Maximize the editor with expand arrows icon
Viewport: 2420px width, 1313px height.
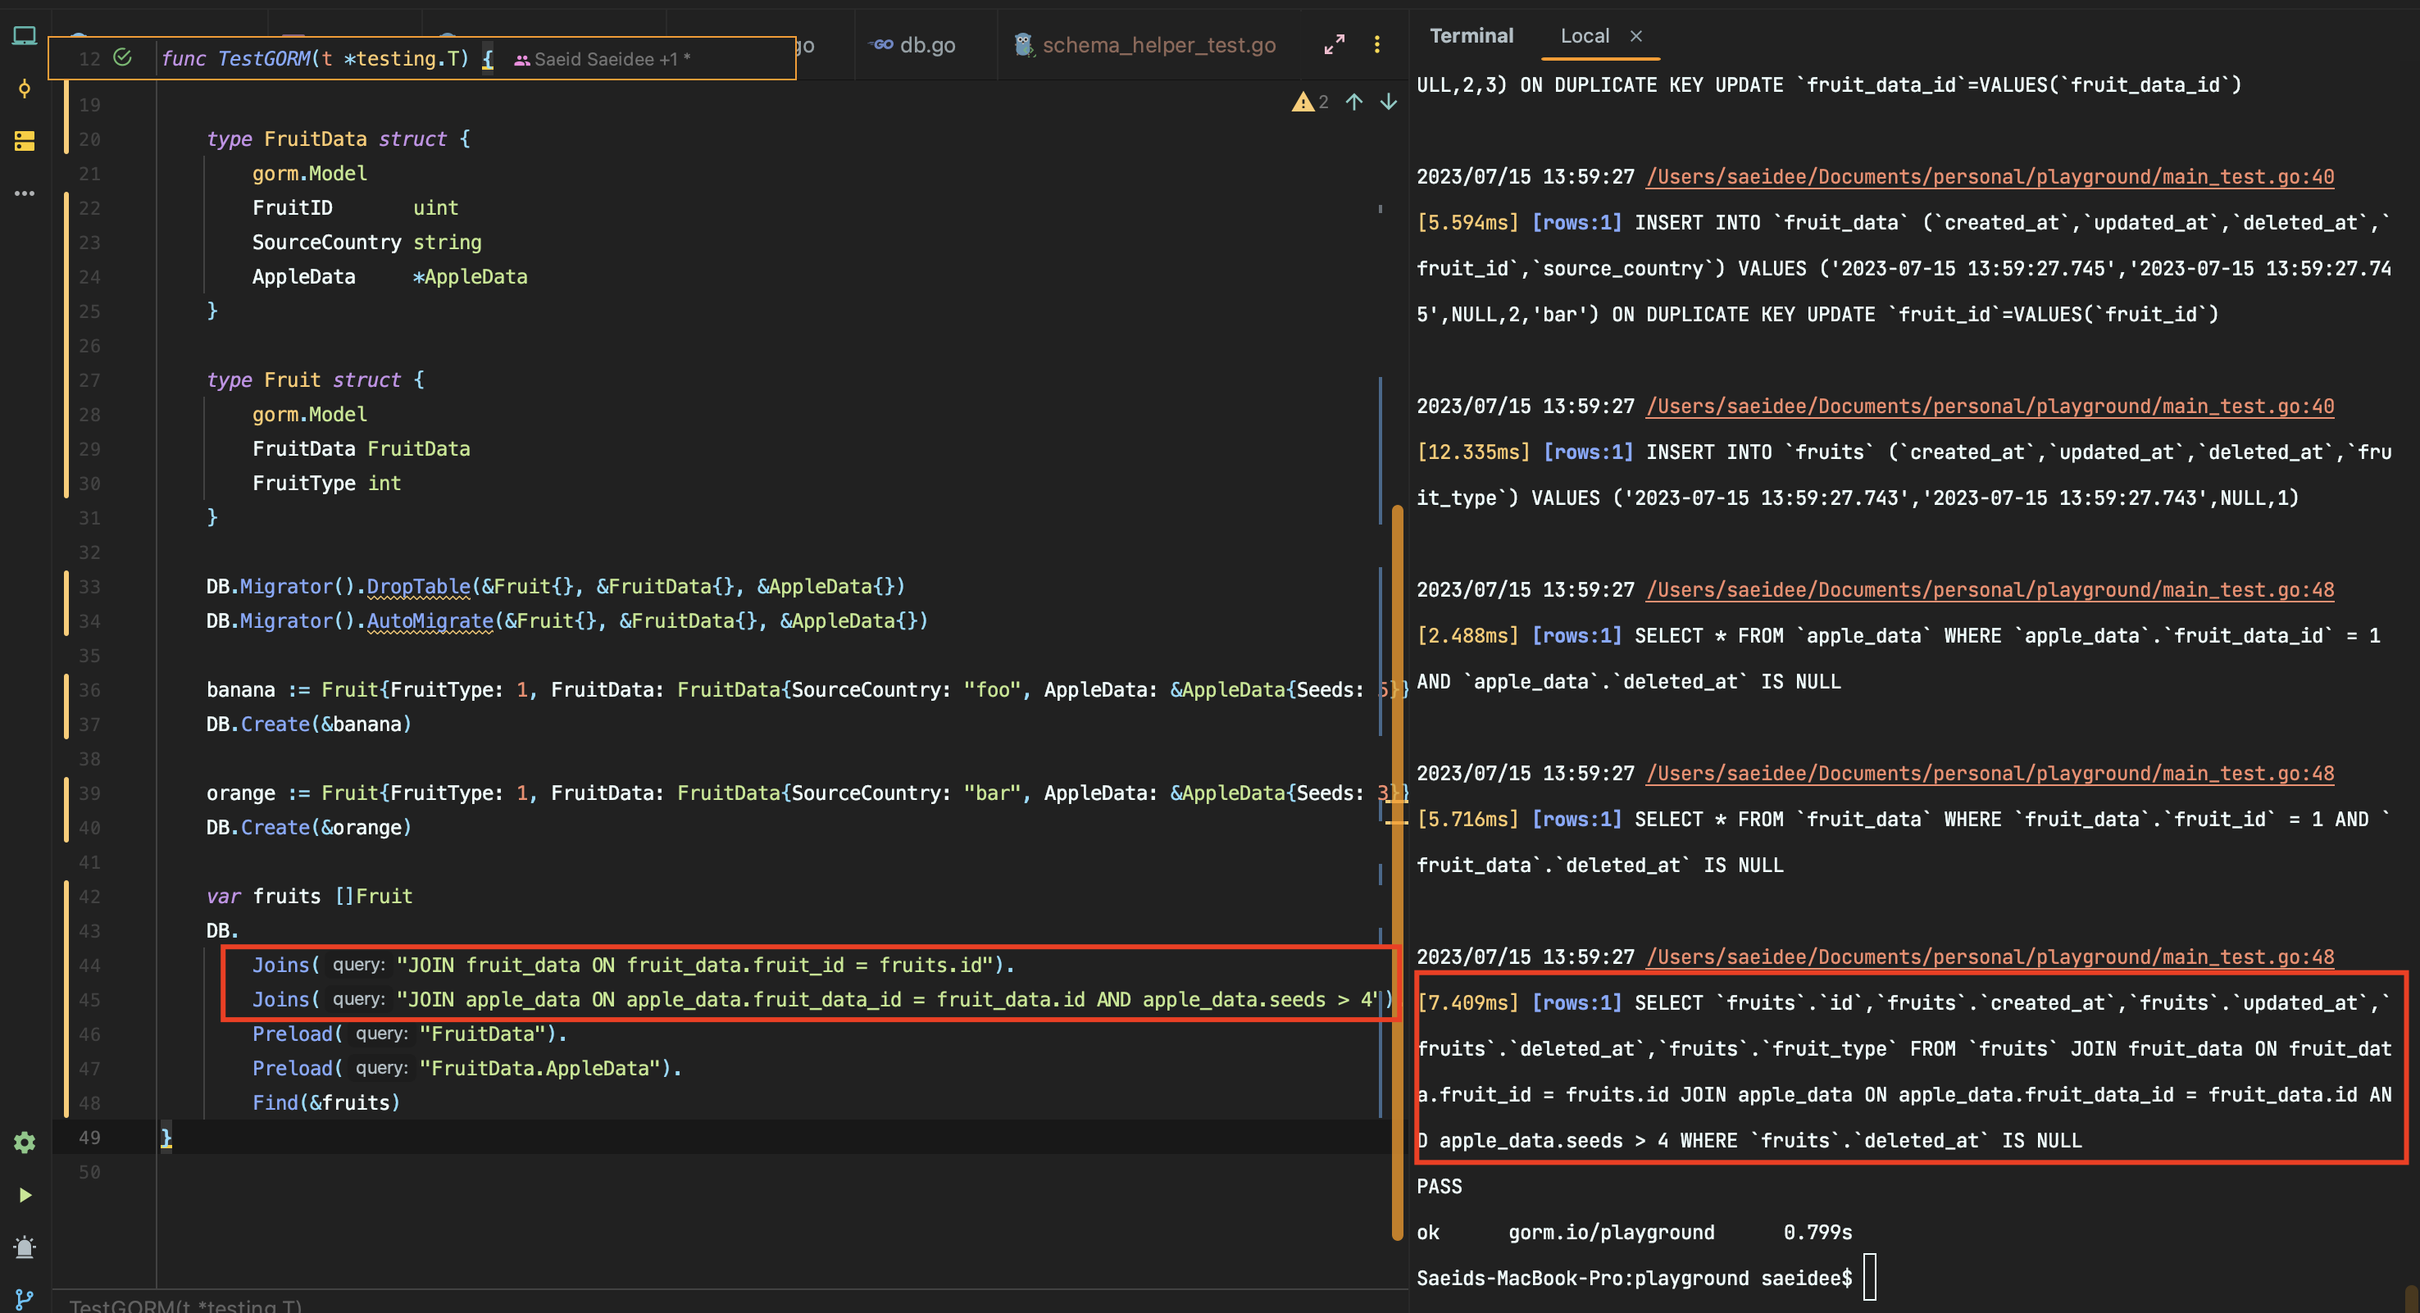tap(1334, 44)
